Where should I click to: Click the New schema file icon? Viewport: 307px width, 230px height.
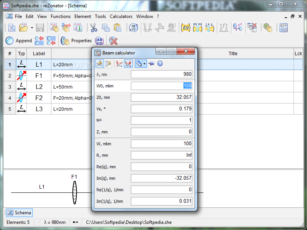coord(12,28)
